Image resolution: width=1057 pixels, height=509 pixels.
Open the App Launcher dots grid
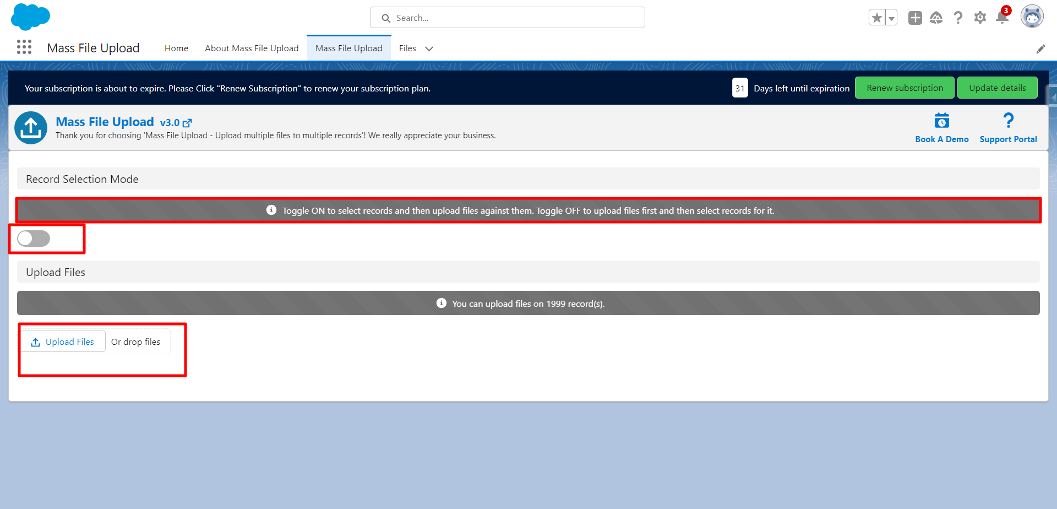click(24, 47)
